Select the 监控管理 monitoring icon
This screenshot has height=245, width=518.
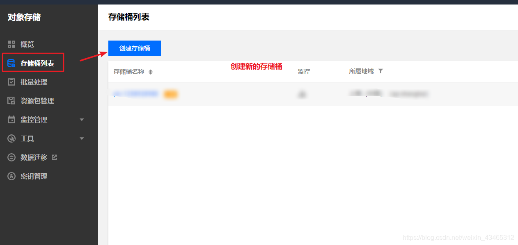11,119
